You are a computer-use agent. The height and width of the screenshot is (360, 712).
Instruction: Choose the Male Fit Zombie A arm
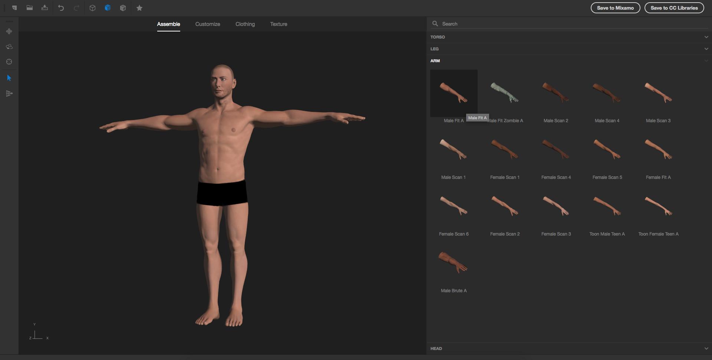(x=505, y=93)
